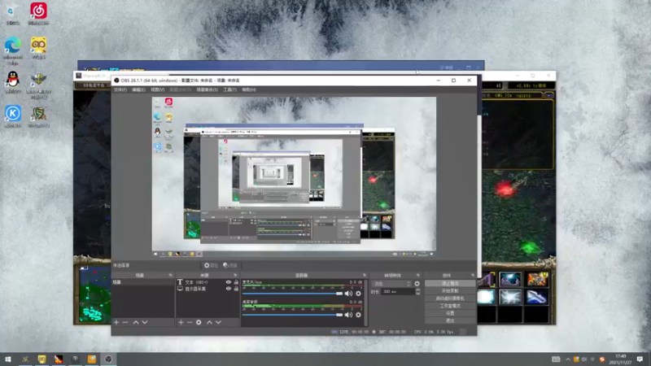The width and height of the screenshot is (651, 366).
Task: Move the selected source down in Sources
Action: pos(218,322)
